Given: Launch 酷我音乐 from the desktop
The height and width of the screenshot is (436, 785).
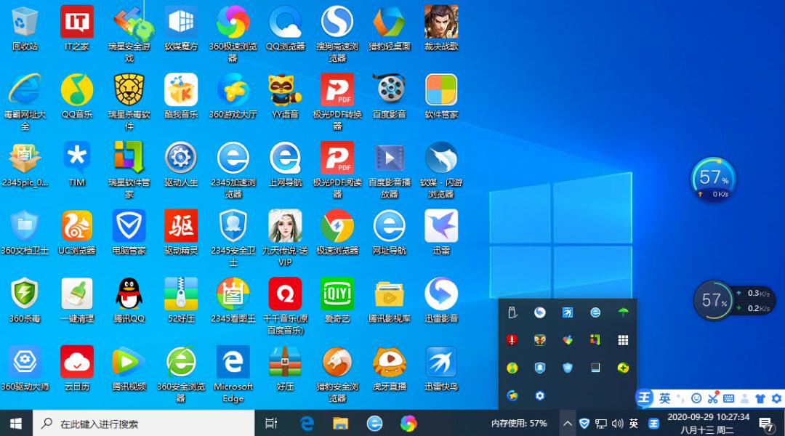Looking at the screenshot, I should point(181,90).
